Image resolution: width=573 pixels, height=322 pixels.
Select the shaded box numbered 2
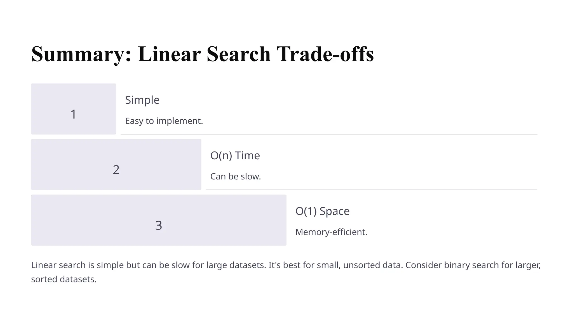(116, 165)
